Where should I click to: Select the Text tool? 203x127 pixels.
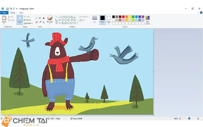tap(43, 18)
